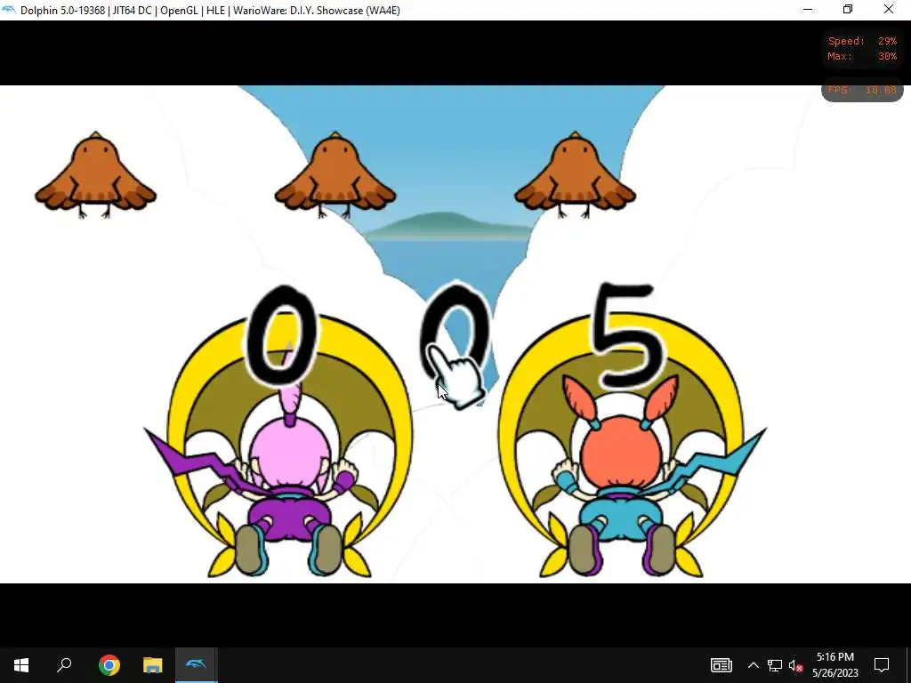Select the pink-haired character in the glider
The height and width of the screenshot is (683, 911).
[x=289, y=459]
